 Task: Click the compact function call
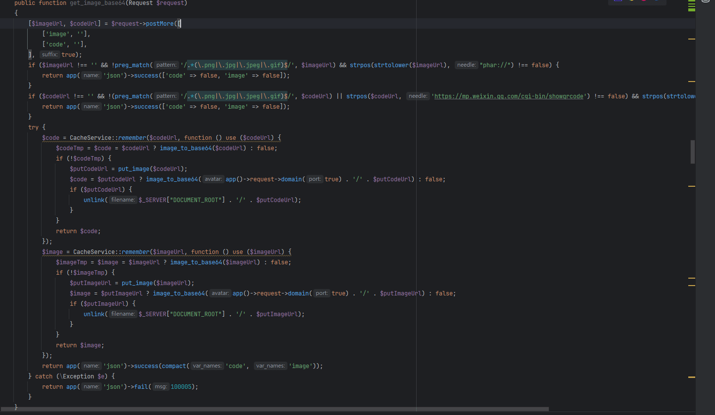click(174, 366)
